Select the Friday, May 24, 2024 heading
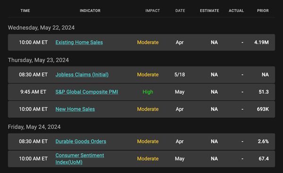The height and width of the screenshot is (173, 283). [x=34, y=127]
